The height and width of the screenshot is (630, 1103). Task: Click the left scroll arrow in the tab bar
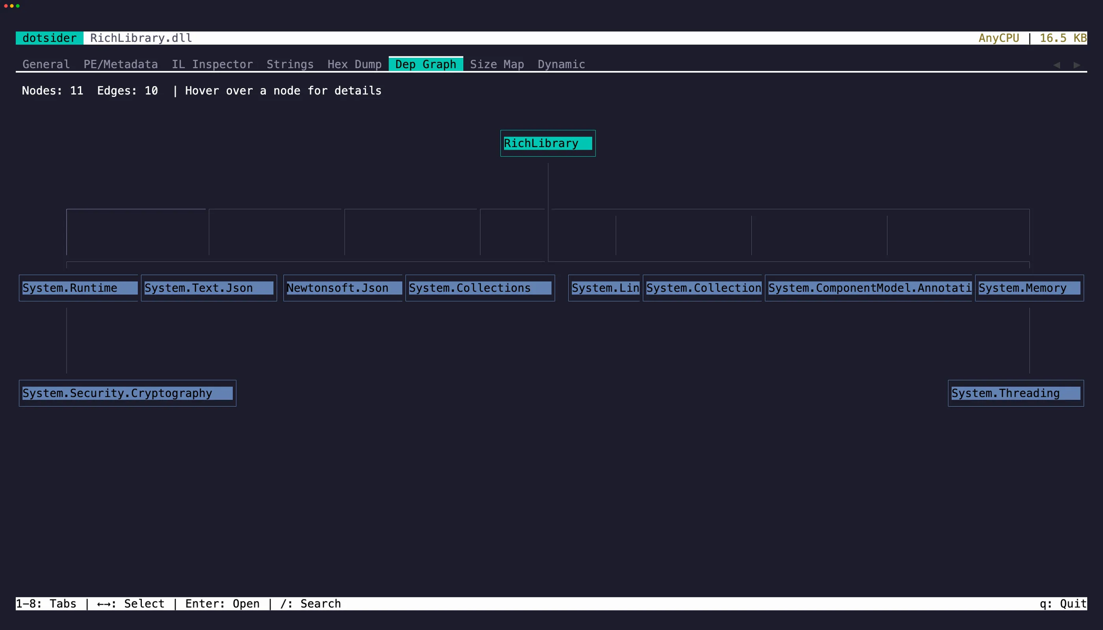click(1056, 64)
